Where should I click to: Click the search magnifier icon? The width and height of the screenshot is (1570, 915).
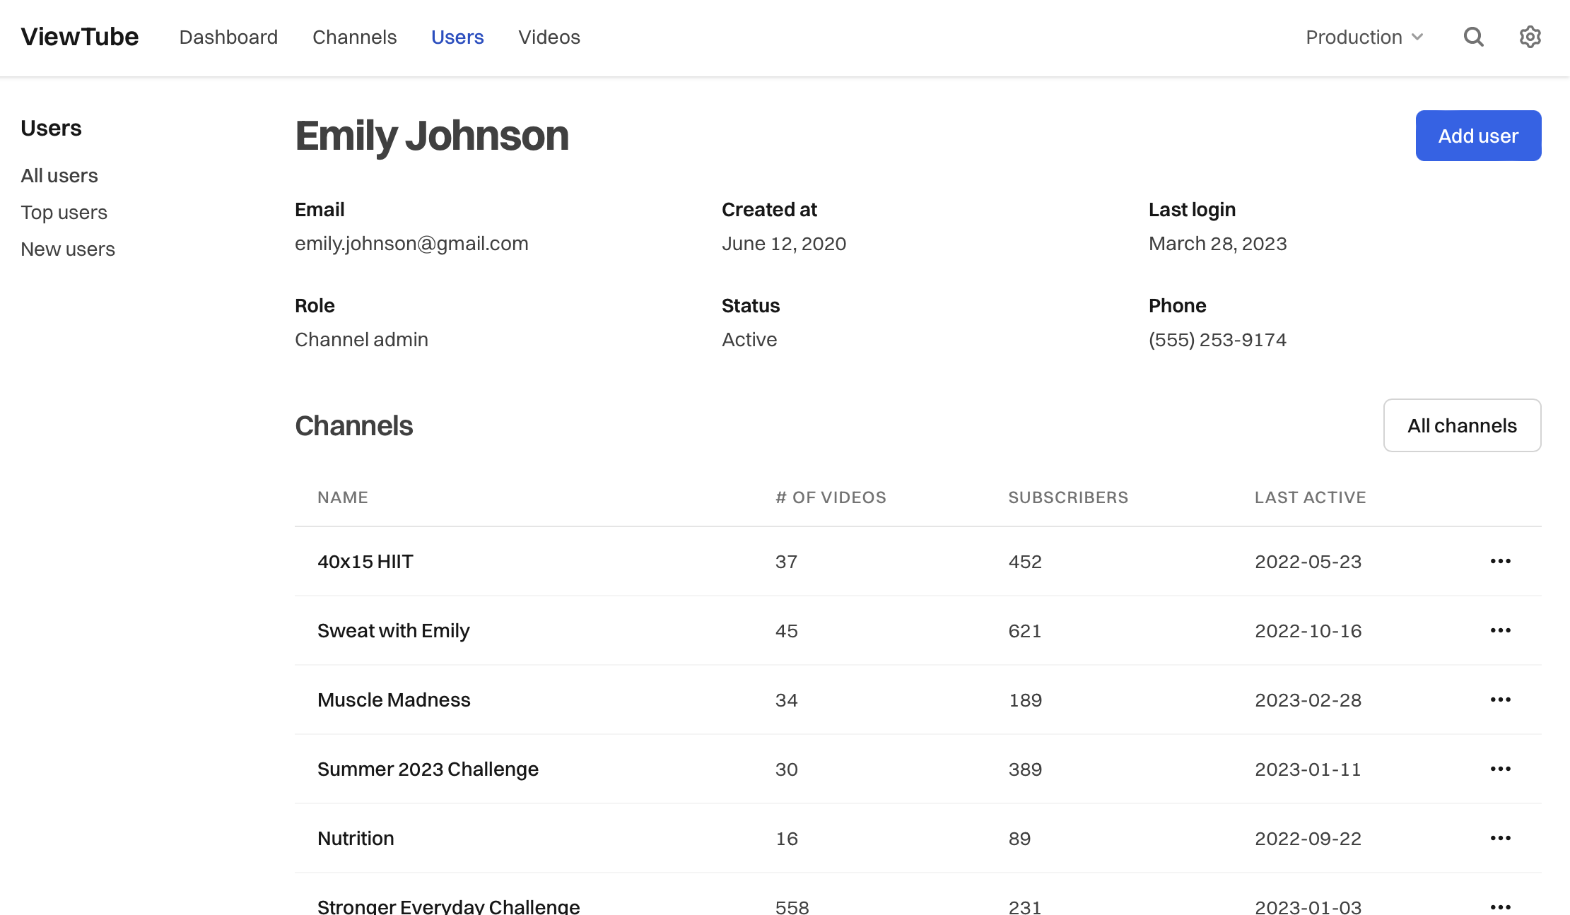pyautogui.click(x=1473, y=37)
